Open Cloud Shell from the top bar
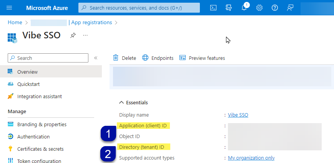Screen dimensions: 334x163 point(213,8)
